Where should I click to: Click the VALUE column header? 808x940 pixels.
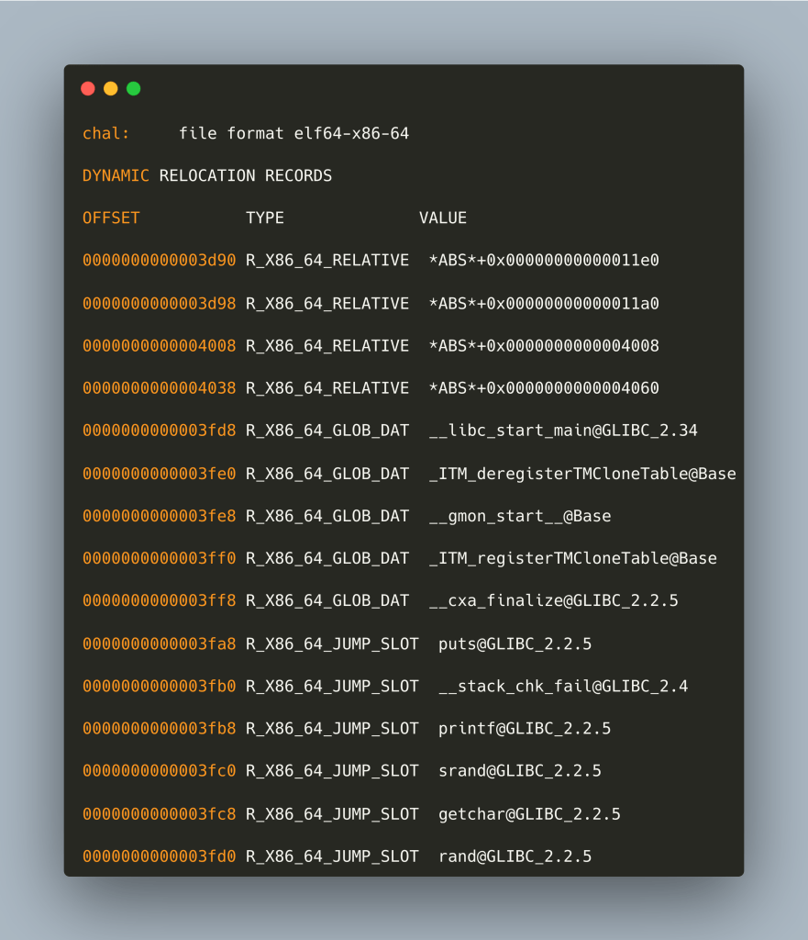pyautogui.click(x=443, y=218)
